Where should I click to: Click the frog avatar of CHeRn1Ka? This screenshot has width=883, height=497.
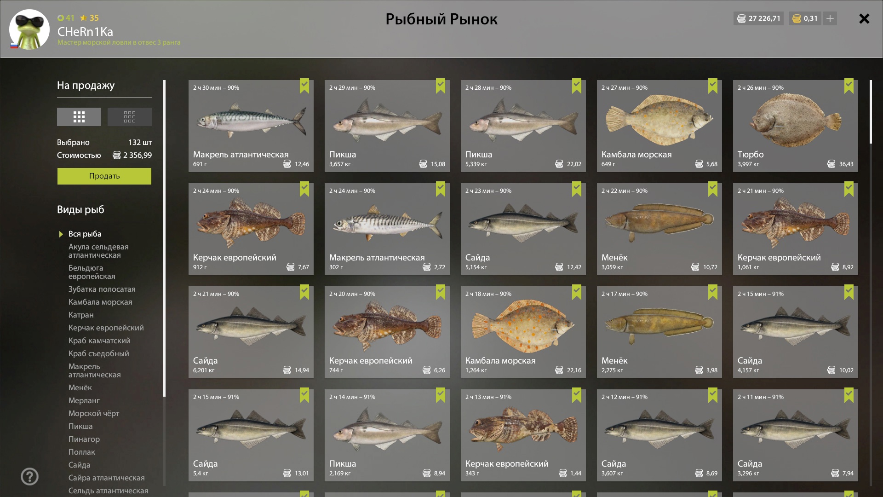29,29
